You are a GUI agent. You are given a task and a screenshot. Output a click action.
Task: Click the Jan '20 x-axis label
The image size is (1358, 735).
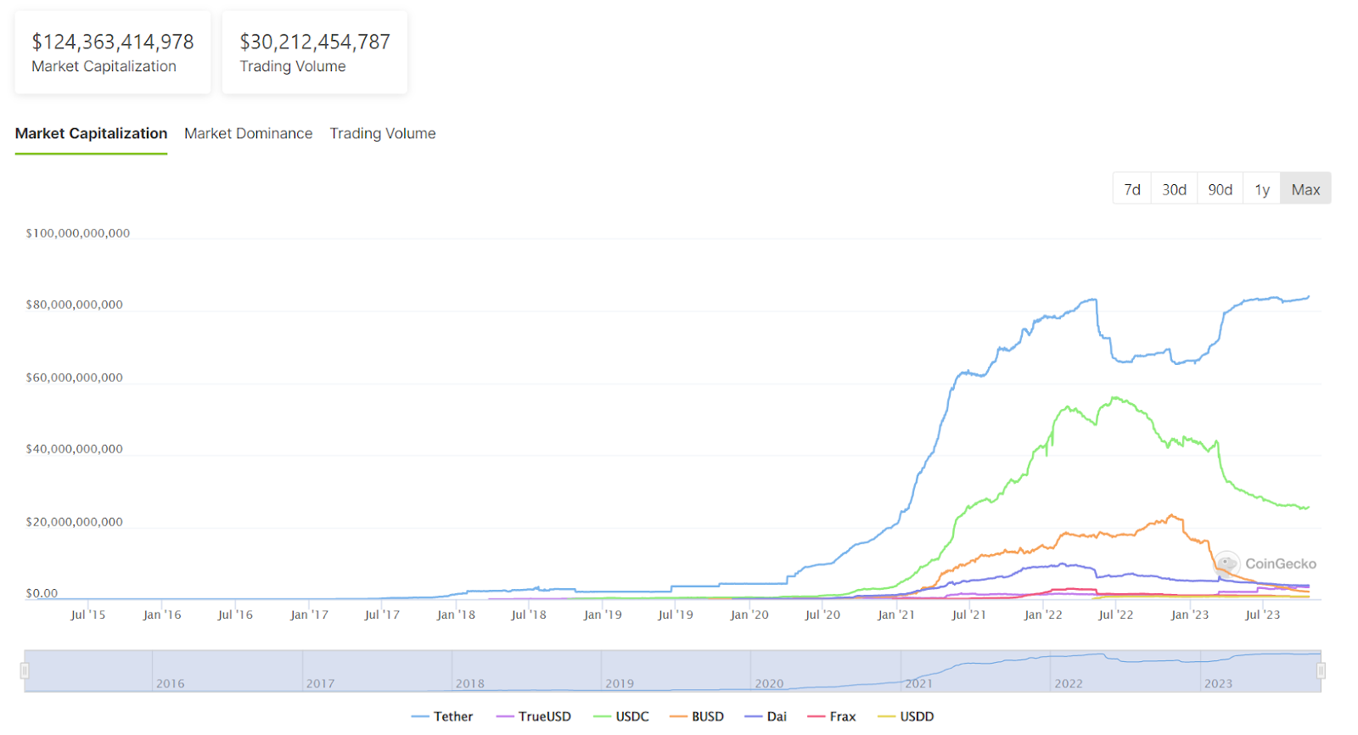(x=749, y=614)
